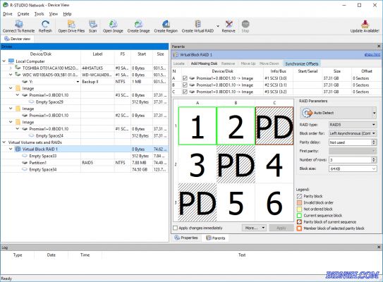Select the Device view tab
This screenshot has height=282, width=383.
pos(17,39)
